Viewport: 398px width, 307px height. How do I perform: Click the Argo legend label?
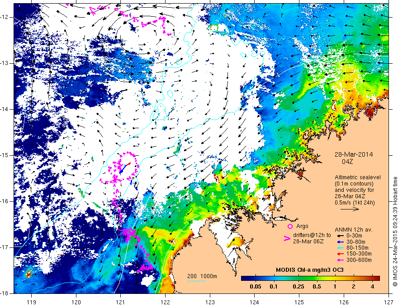(302, 226)
